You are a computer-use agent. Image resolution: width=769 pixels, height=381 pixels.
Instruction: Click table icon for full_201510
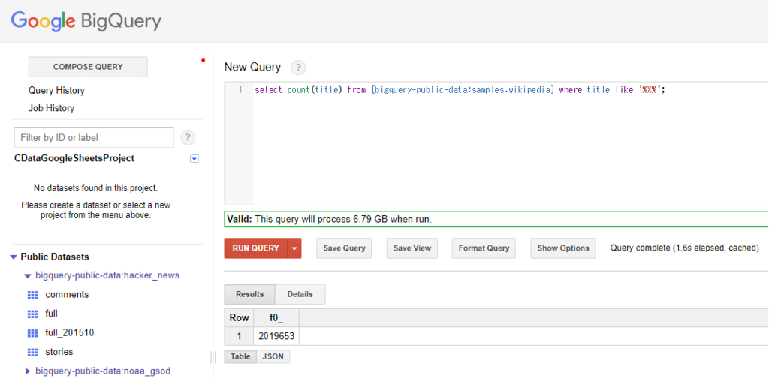click(x=32, y=333)
